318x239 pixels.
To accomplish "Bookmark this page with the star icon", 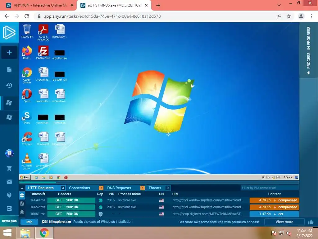I will point(289,16).
